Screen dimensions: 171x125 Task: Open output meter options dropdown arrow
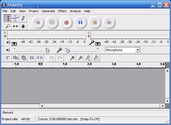(14, 44)
